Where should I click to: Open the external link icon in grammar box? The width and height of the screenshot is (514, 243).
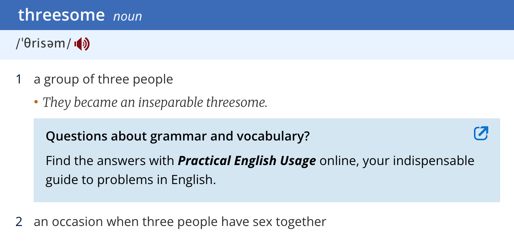pos(481,133)
